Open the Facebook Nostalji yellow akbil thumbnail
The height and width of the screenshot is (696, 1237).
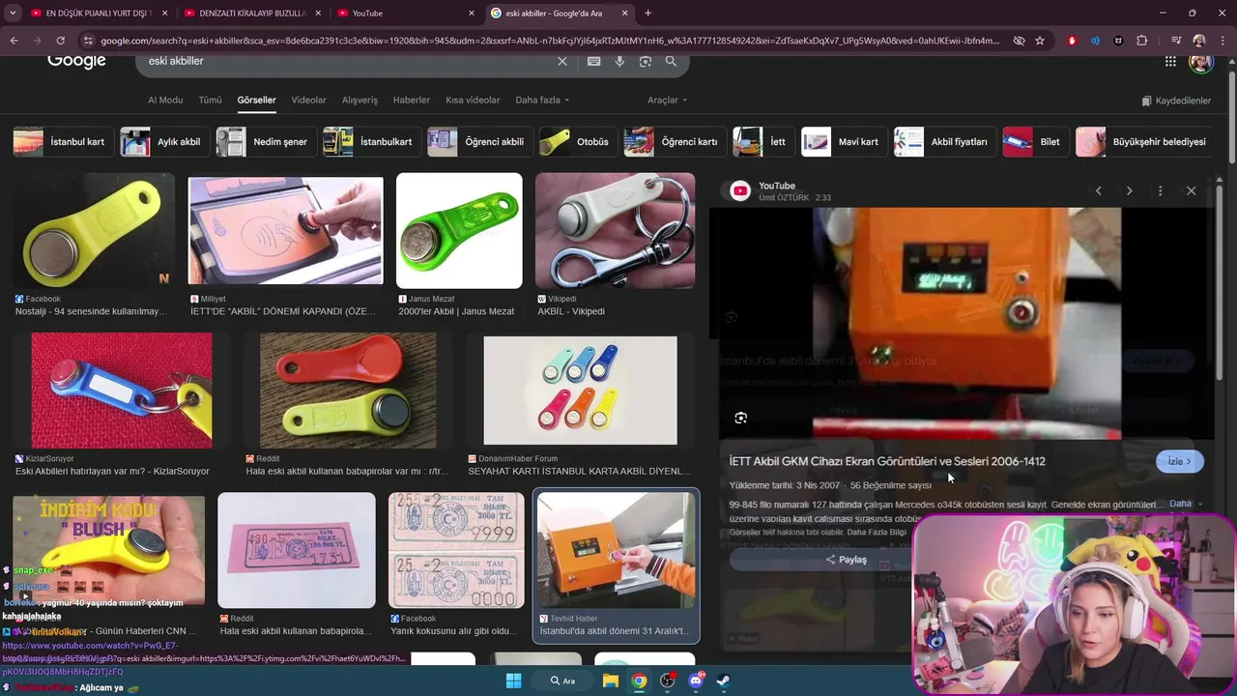(x=94, y=232)
